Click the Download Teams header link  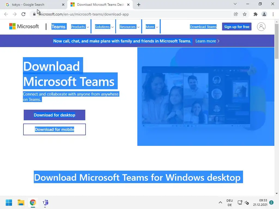click(203, 27)
